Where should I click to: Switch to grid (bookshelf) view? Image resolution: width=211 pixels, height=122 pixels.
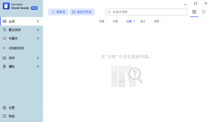pyautogui.click(x=194, y=12)
